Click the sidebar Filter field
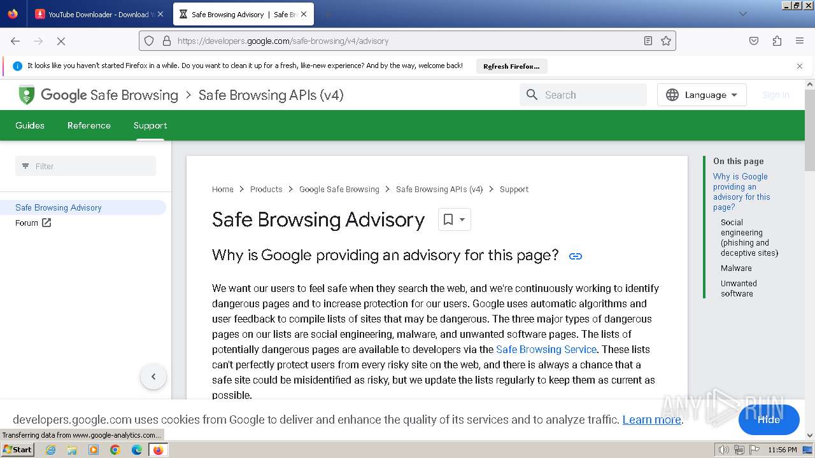The width and height of the screenshot is (815, 458). 85,166
